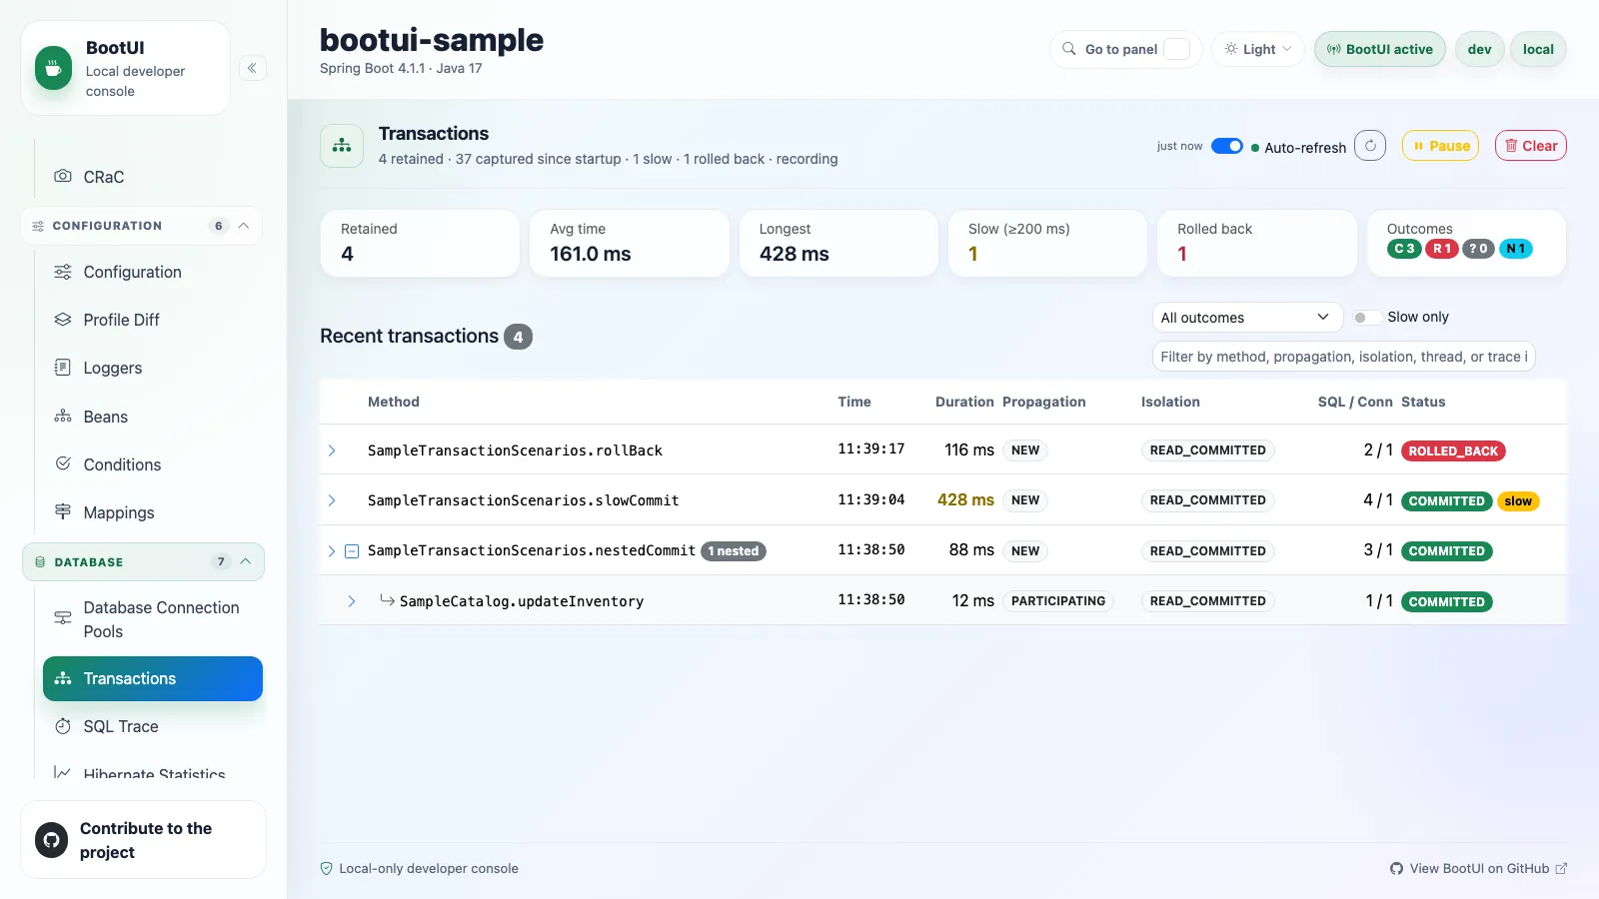Click the BootUI active status badge
The image size is (1599, 899).
(x=1379, y=49)
